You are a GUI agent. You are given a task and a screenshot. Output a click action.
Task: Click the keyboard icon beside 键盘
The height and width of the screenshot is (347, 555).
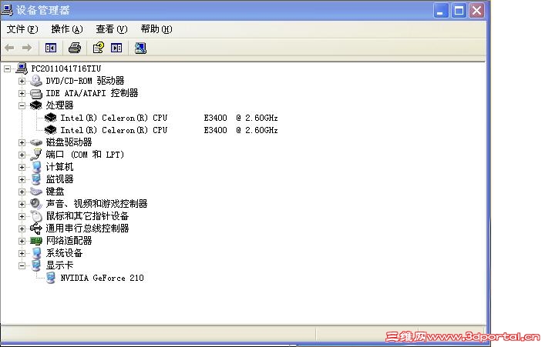click(35, 192)
